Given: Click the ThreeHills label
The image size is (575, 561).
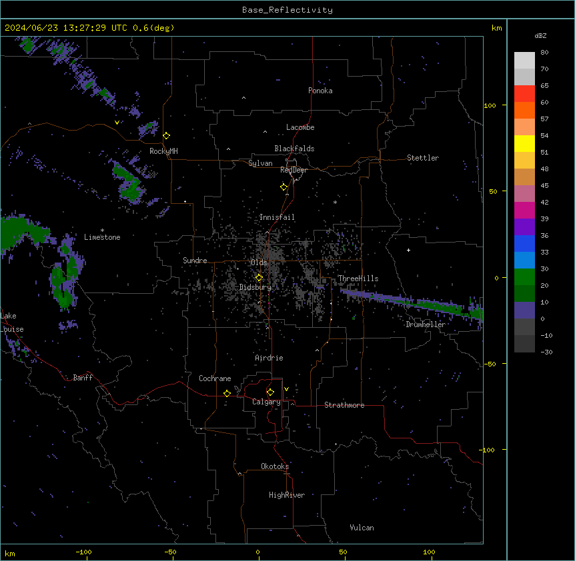Looking at the screenshot, I should click(x=358, y=279).
